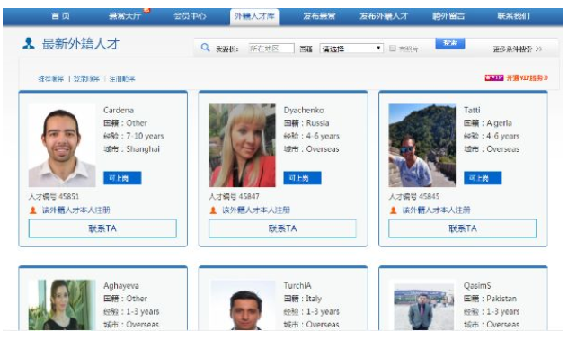Open the nationality 请选择 dropdown
The image size is (568, 340).
(x=351, y=49)
